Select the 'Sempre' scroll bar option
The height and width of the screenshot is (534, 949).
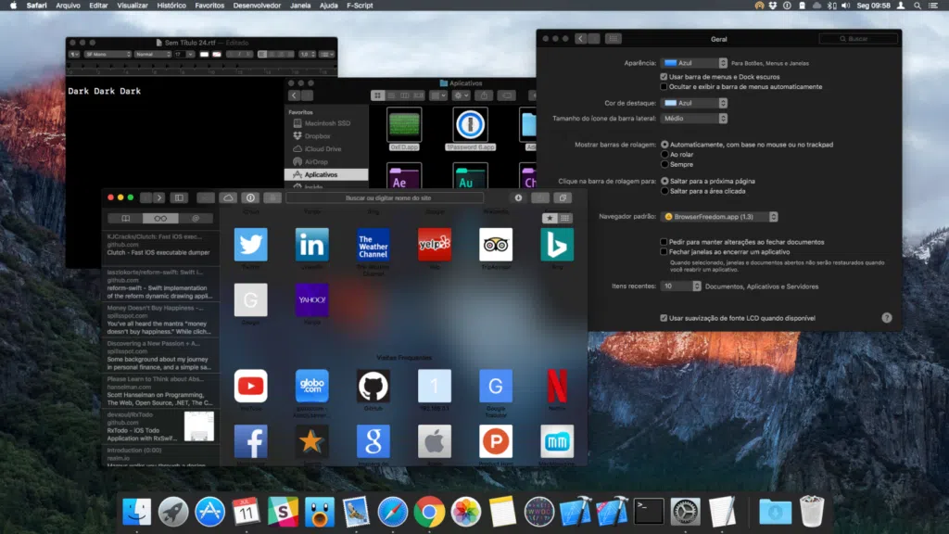point(665,164)
